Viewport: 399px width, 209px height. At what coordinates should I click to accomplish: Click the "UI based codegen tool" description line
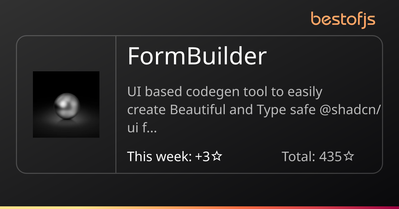pyautogui.click(x=225, y=92)
